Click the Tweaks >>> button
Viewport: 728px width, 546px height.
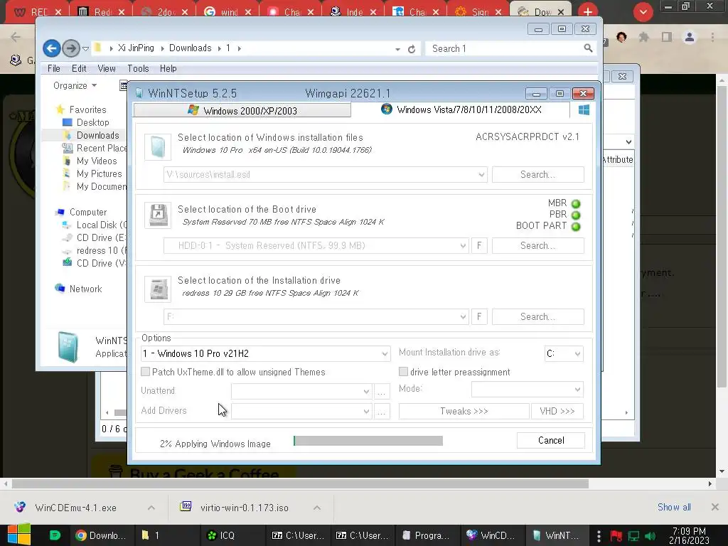464,412
